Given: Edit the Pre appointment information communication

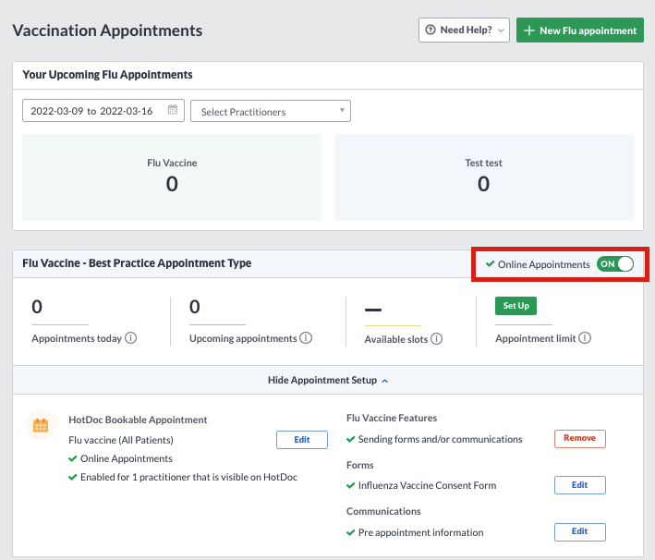Looking at the screenshot, I should (580, 531).
